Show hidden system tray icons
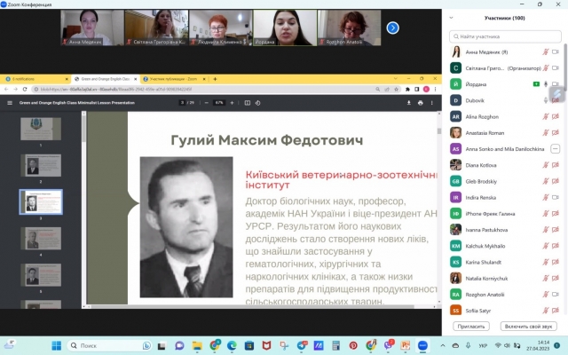Viewport: 568px width, 355px height. [443, 345]
